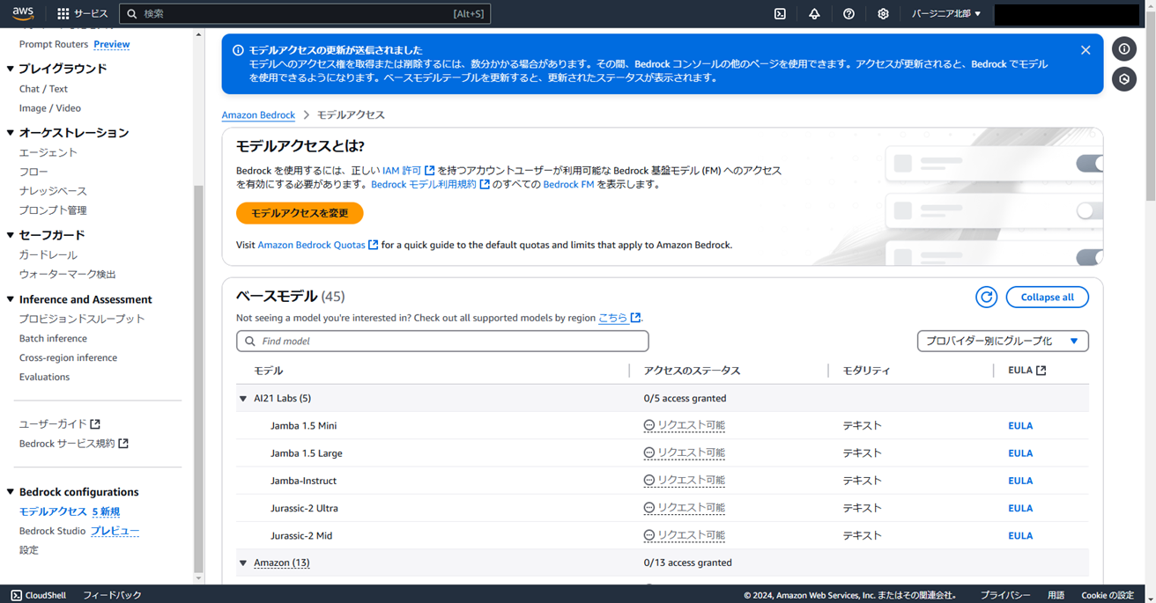Open ガードレール in sidebar
The image size is (1156, 603).
[x=48, y=255]
